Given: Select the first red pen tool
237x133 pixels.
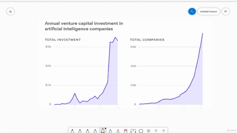Looking at the screenshot, I should click(x=80, y=131).
